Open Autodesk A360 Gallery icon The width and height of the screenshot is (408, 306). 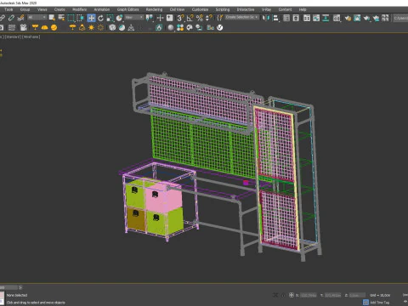click(x=385, y=18)
